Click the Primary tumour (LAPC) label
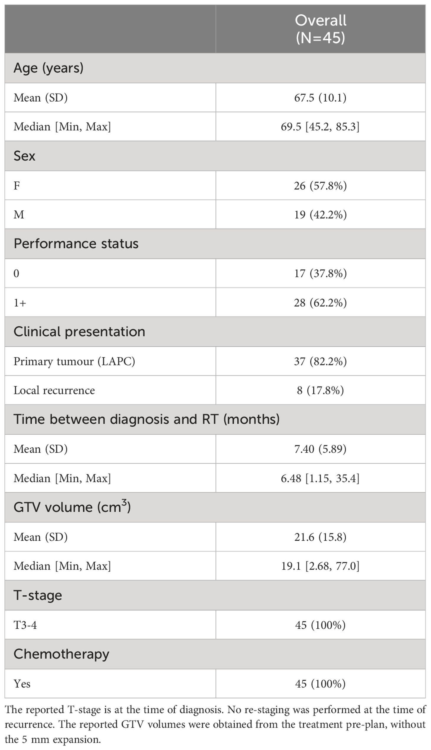The width and height of the screenshot is (431, 750). pyautogui.click(x=74, y=361)
